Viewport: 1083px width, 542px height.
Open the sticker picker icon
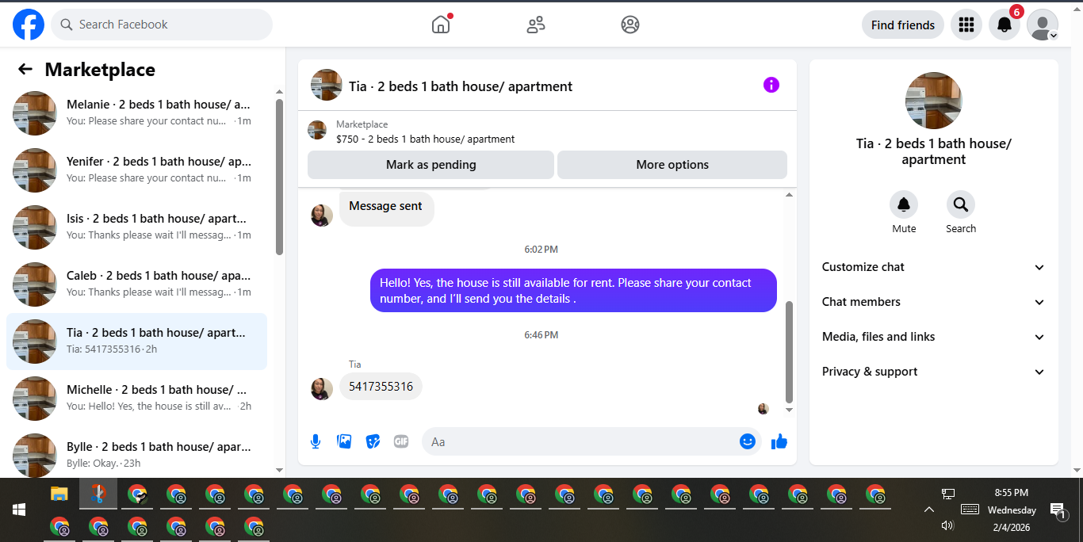(373, 441)
